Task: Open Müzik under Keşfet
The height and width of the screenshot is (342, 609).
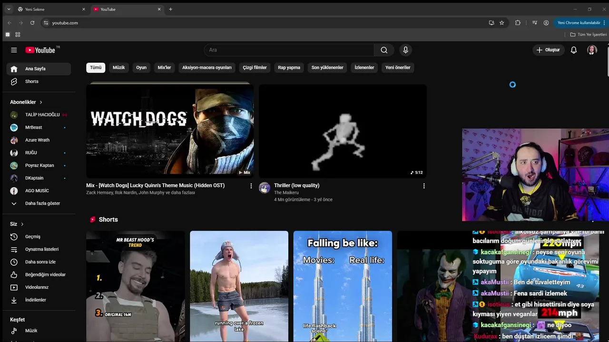Action: [x=39, y=331]
